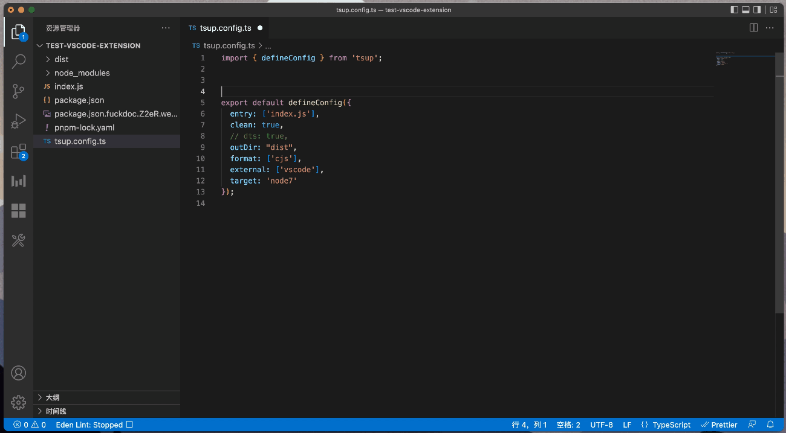Expand the dist folder
Image resolution: width=786 pixels, height=433 pixels.
click(106, 59)
